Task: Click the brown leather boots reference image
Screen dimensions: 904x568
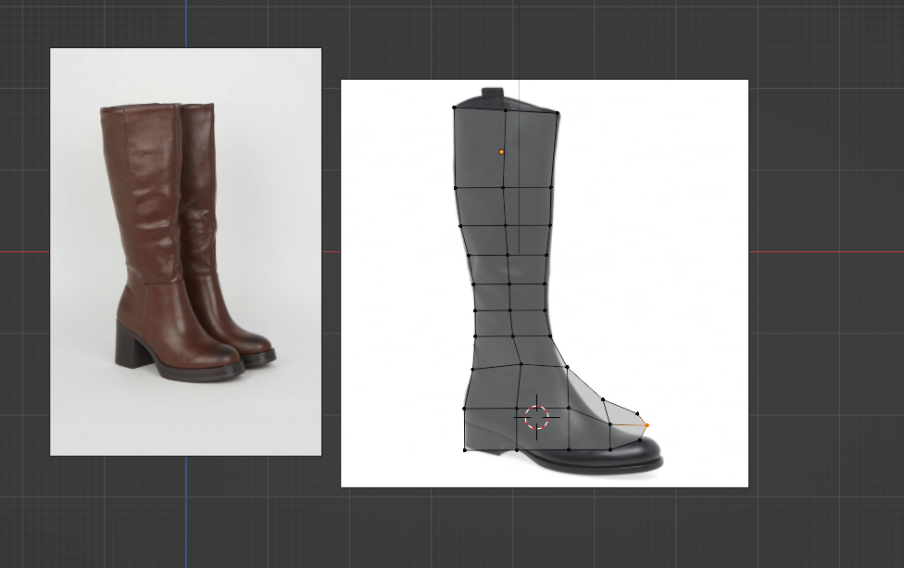Action: tap(185, 251)
